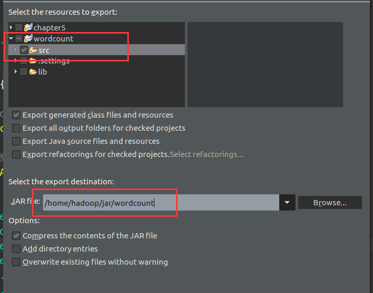
Task: Enable Add directory entries option
Action: [16, 249]
